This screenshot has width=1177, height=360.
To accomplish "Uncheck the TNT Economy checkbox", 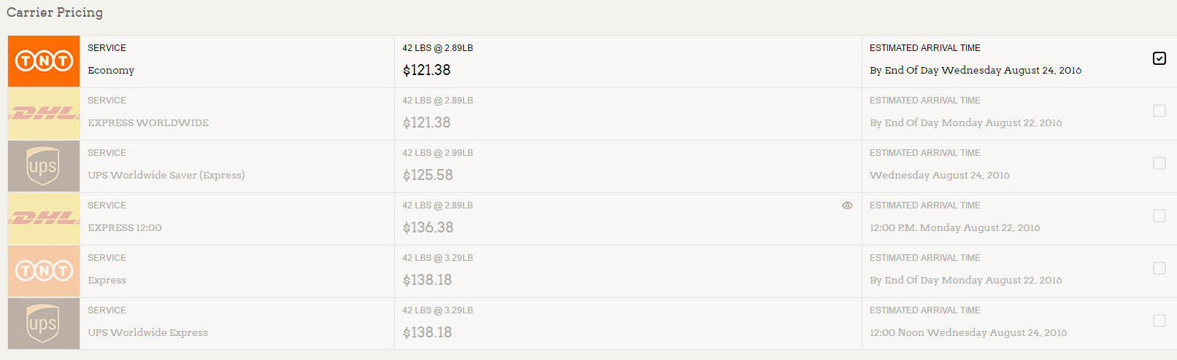I will [1159, 58].
